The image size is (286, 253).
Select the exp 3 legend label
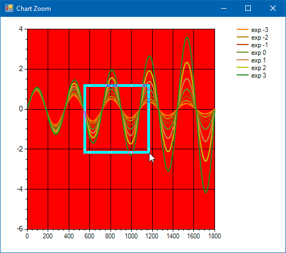pos(258,75)
